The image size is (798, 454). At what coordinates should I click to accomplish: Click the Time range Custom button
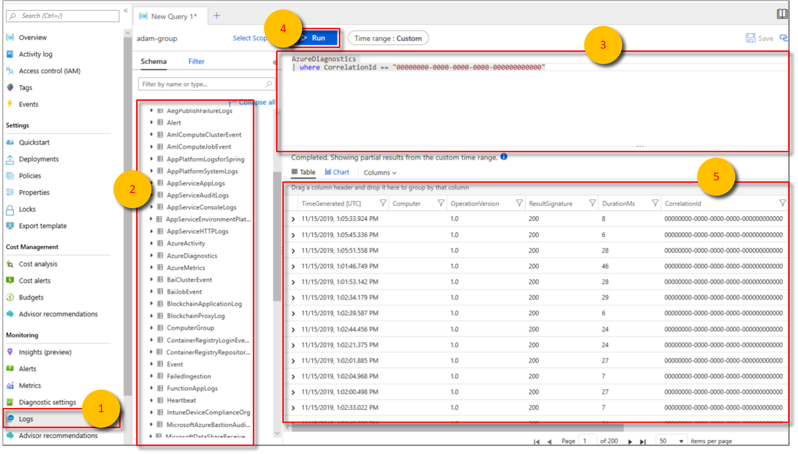388,38
